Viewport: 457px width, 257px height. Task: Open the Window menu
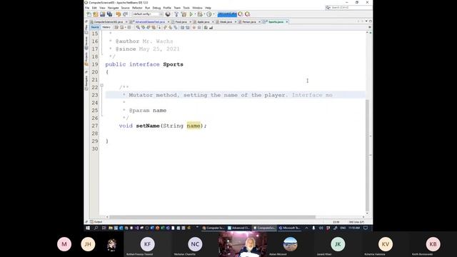click(197, 8)
